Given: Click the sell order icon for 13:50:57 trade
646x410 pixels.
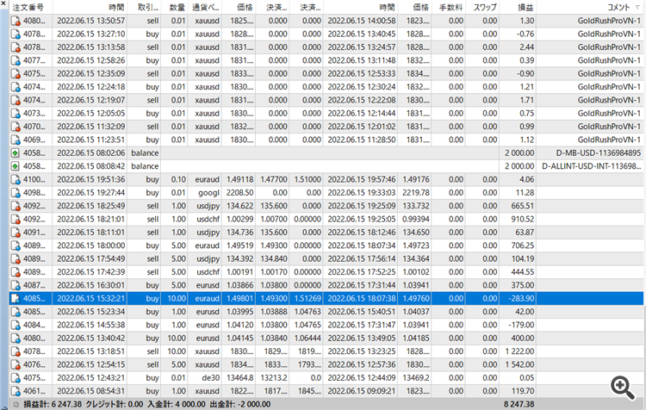Looking at the screenshot, I should [16, 21].
